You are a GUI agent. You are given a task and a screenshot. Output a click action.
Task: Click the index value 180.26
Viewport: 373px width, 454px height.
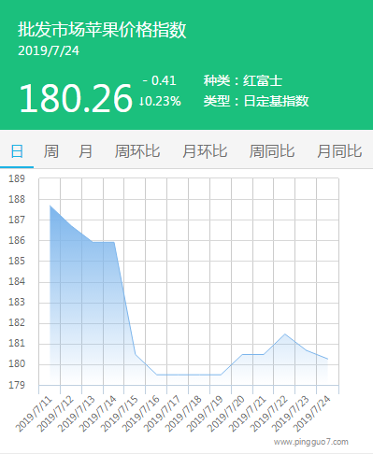coord(76,98)
